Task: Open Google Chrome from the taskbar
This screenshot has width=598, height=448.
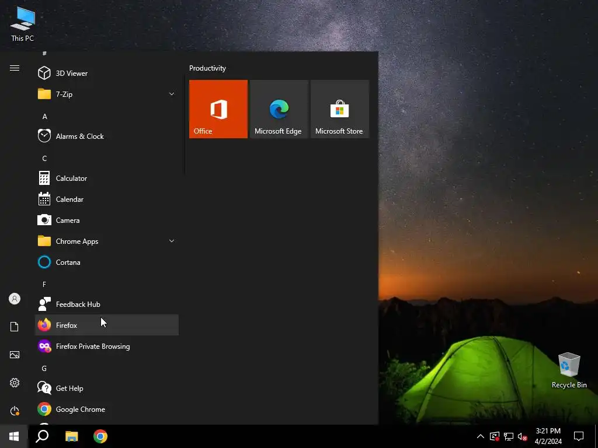Action: 100,436
